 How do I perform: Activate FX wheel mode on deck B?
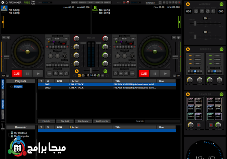(x=133, y=39)
